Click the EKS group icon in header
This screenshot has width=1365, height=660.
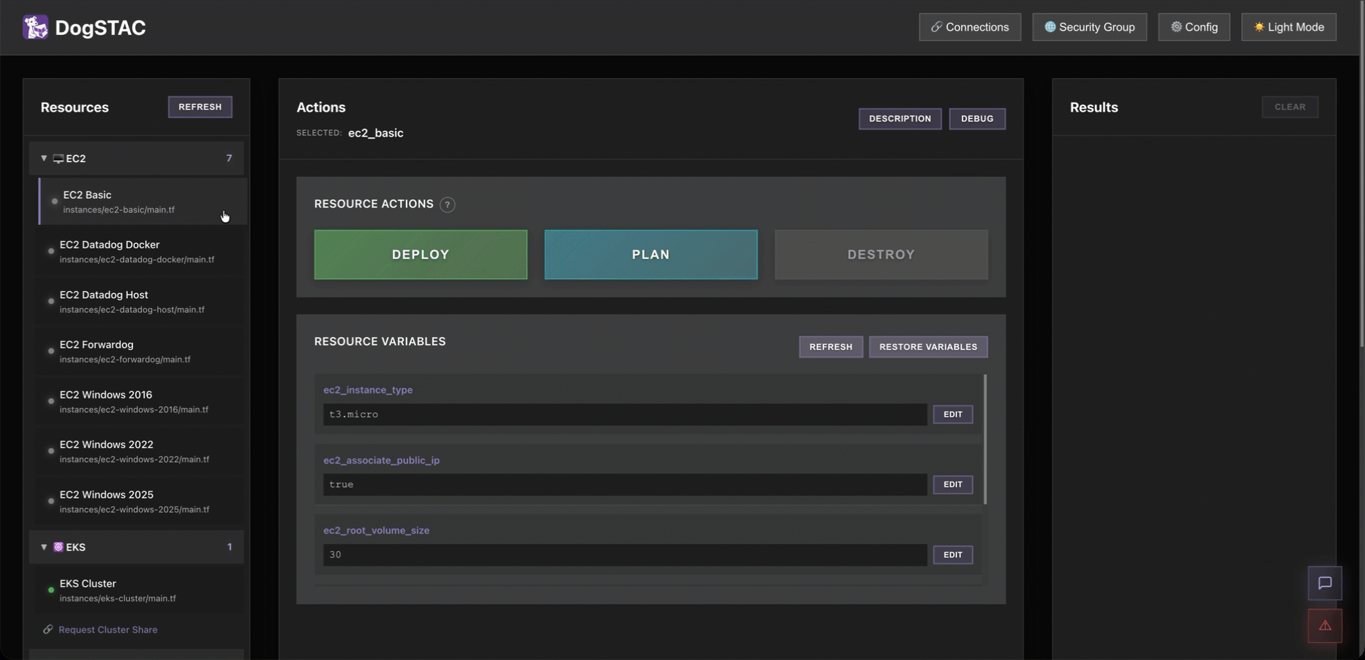click(58, 547)
